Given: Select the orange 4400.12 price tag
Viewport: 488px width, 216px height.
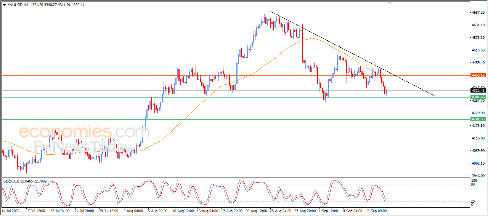Looking at the screenshot, I should point(478,75).
